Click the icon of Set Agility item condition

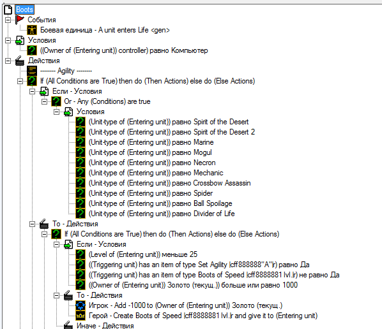pyautogui.click(x=80, y=265)
